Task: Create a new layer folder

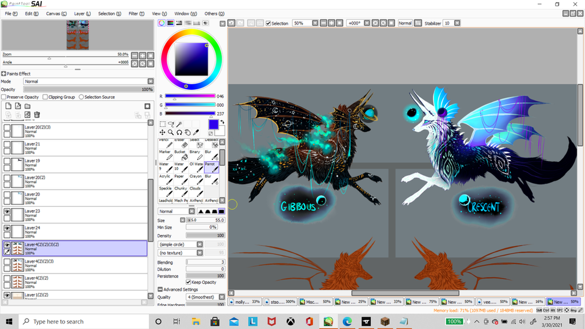Action: [27, 106]
